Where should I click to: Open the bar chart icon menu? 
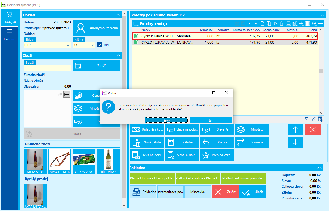click(x=295, y=24)
